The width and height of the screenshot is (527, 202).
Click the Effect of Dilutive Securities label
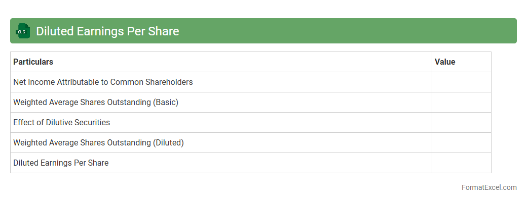pos(61,122)
